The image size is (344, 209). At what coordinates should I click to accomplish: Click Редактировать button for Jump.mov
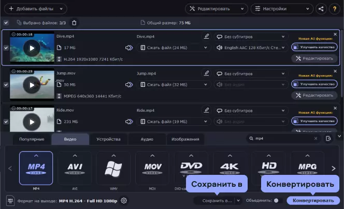pyautogui.click(x=314, y=96)
